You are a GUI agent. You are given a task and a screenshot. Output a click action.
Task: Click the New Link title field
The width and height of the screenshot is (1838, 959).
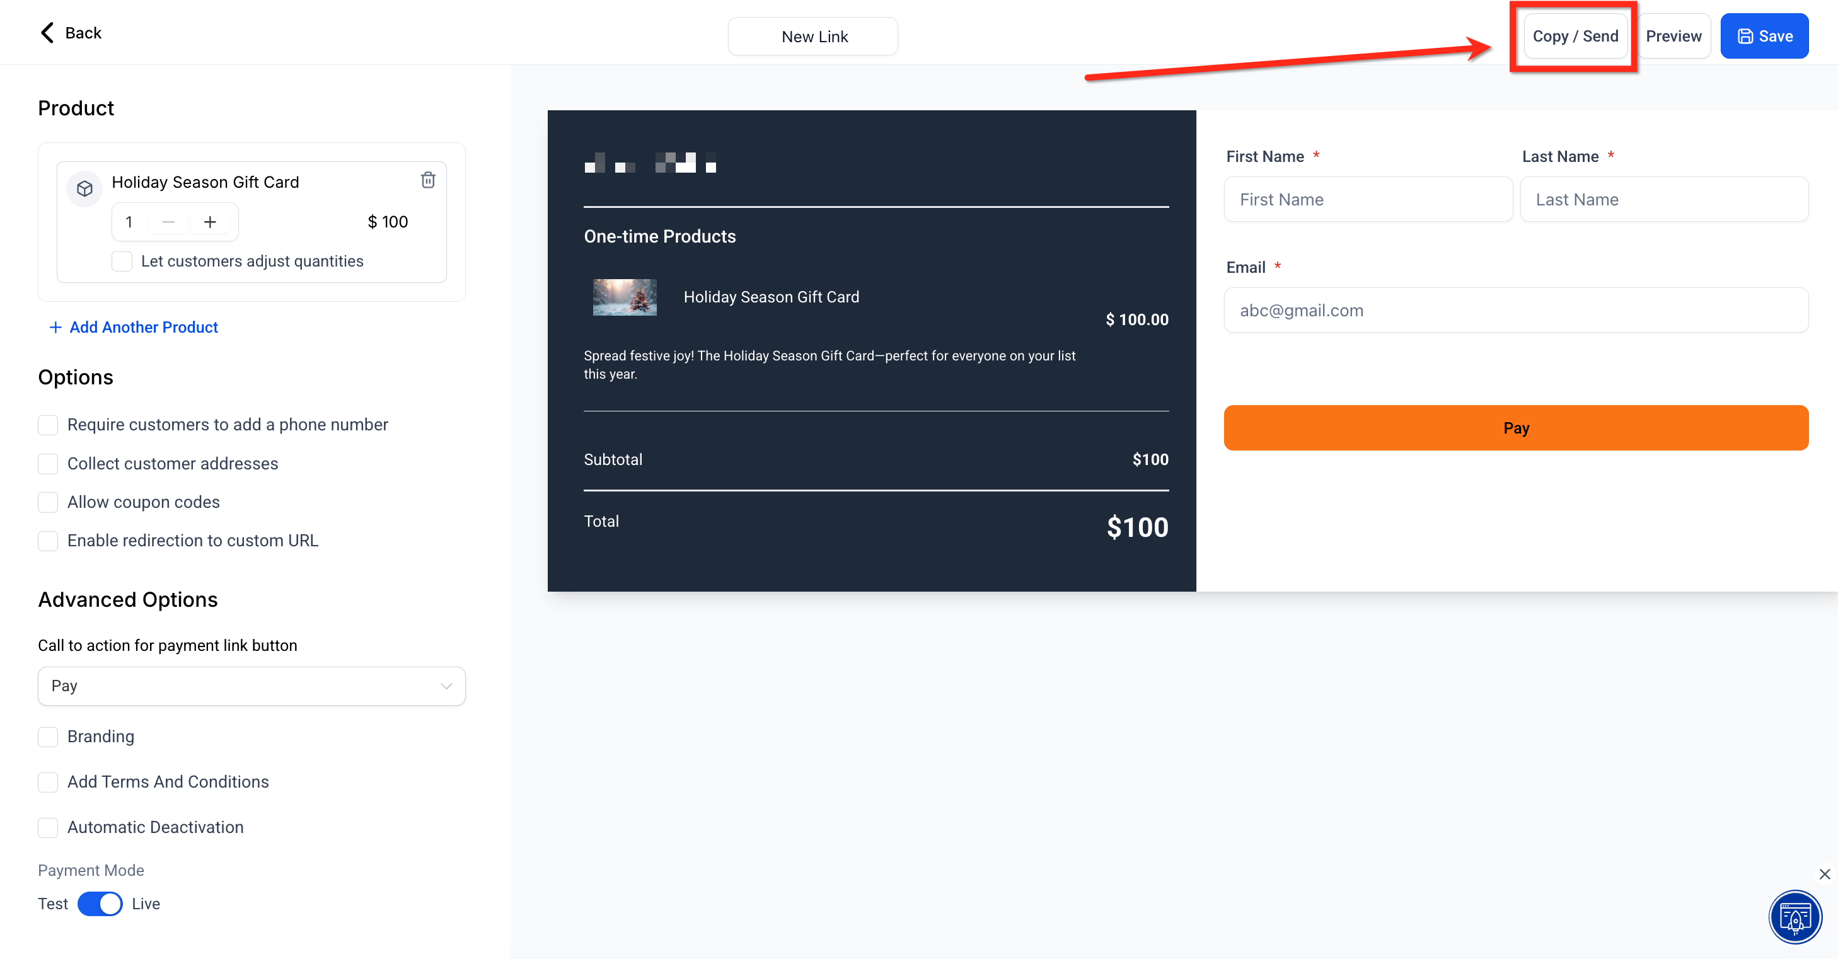pos(812,37)
